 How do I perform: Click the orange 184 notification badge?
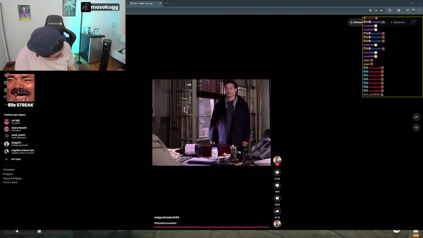click(x=416, y=235)
